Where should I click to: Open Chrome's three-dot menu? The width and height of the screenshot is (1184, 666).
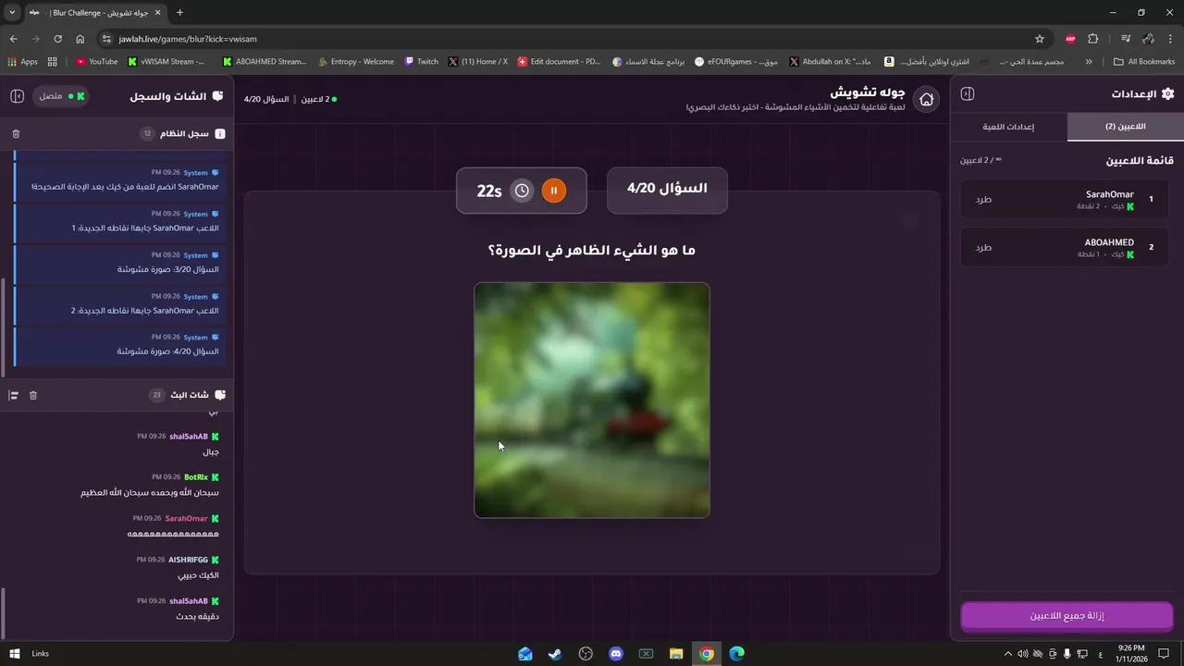point(1170,39)
